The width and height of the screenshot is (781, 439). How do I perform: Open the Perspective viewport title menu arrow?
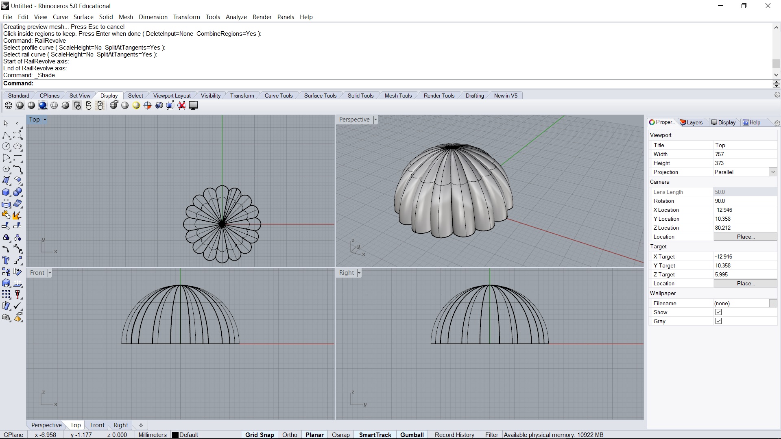[375, 120]
